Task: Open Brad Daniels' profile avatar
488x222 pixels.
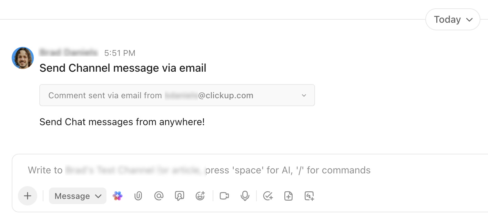Action: pyautogui.click(x=23, y=58)
